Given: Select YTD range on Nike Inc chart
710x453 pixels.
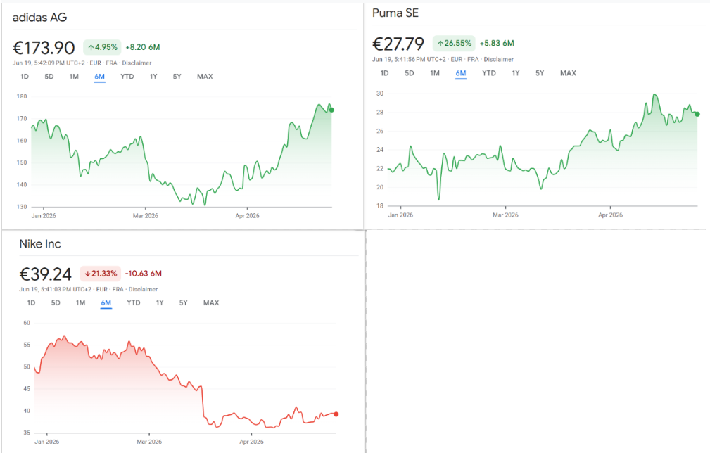Looking at the screenshot, I should click(x=134, y=302).
